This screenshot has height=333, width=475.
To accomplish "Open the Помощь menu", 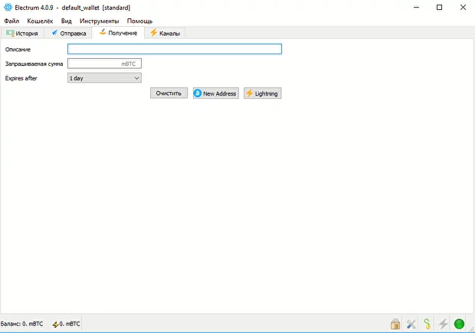I will (x=139, y=21).
